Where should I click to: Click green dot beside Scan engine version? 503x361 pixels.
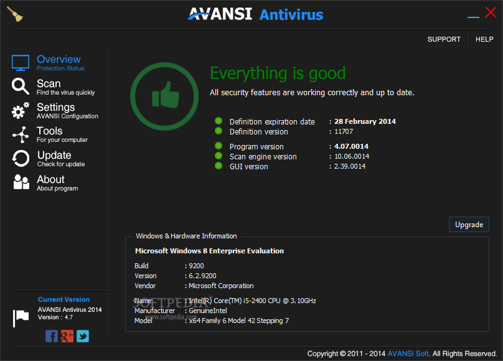(x=219, y=156)
